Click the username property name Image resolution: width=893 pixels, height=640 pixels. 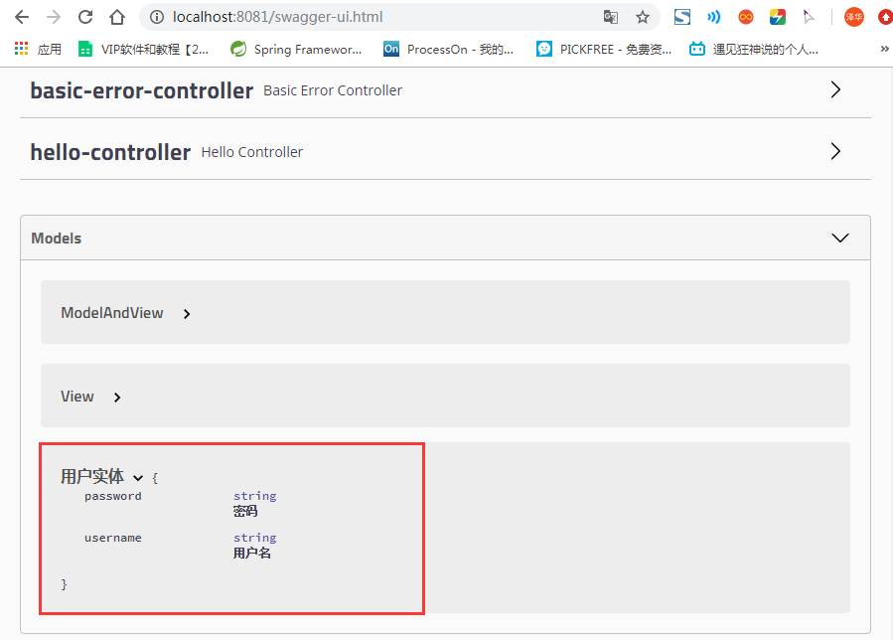tap(113, 538)
